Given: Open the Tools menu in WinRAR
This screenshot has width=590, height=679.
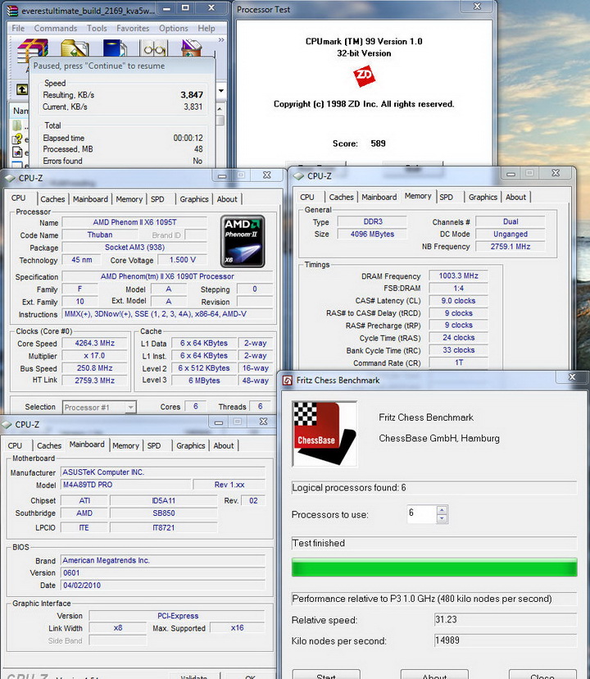Looking at the screenshot, I should (97, 28).
